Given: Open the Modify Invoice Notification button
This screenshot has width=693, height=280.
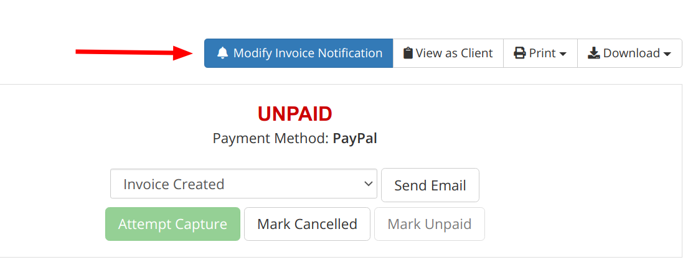Looking at the screenshot, I should (x=298, y=53).
